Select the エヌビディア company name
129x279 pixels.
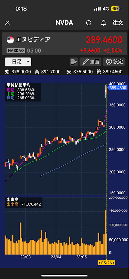(33, 40)
